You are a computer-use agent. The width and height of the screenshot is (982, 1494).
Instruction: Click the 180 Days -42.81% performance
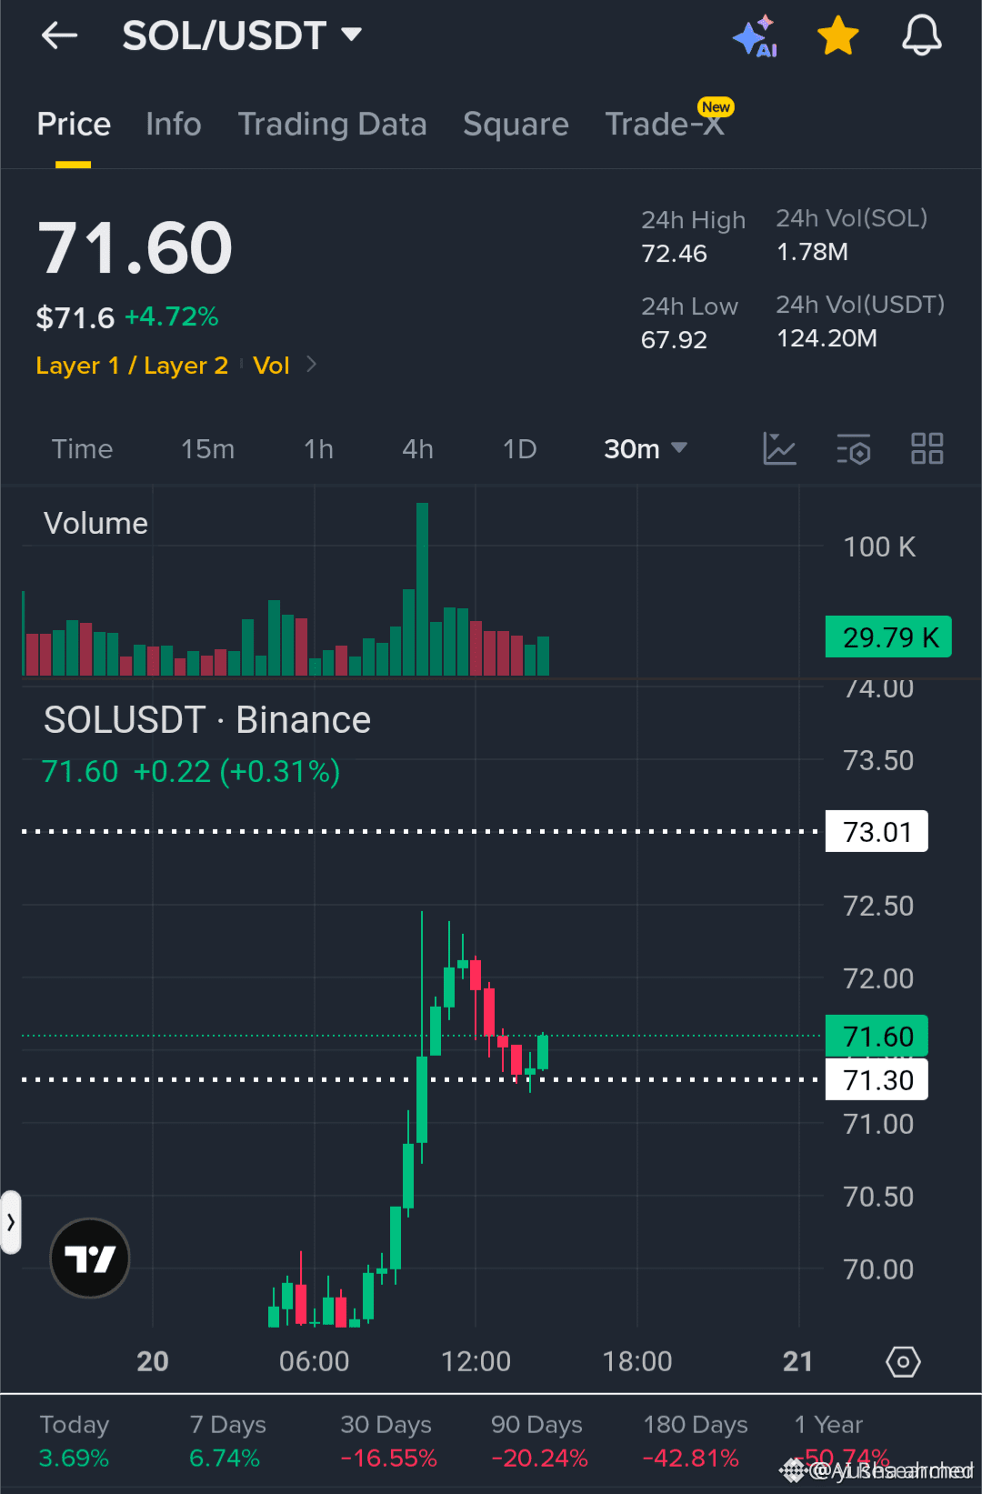coord(695,1441)
